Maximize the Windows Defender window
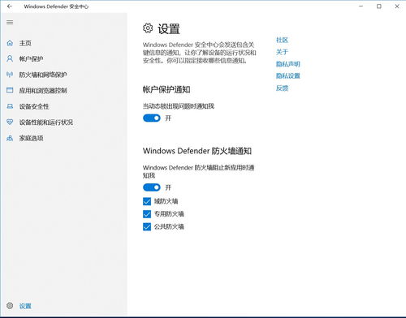The width and height of the screenshot is (406, 318). 379,6
